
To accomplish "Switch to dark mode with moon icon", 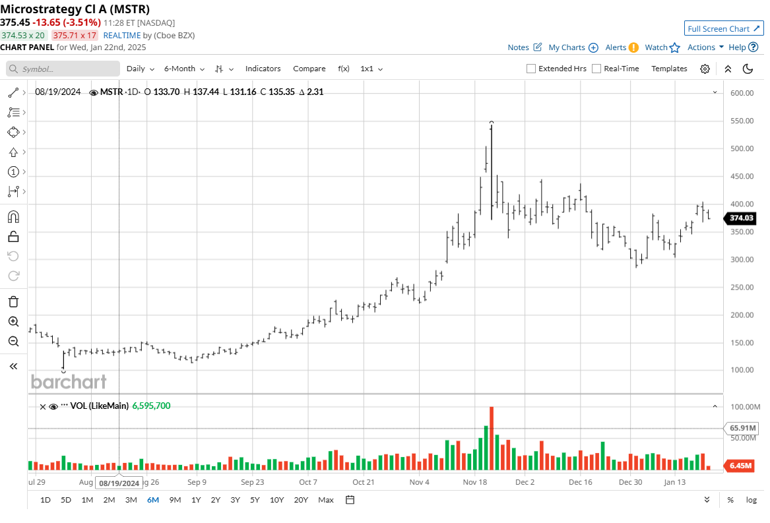I will [x=748, y=69].
